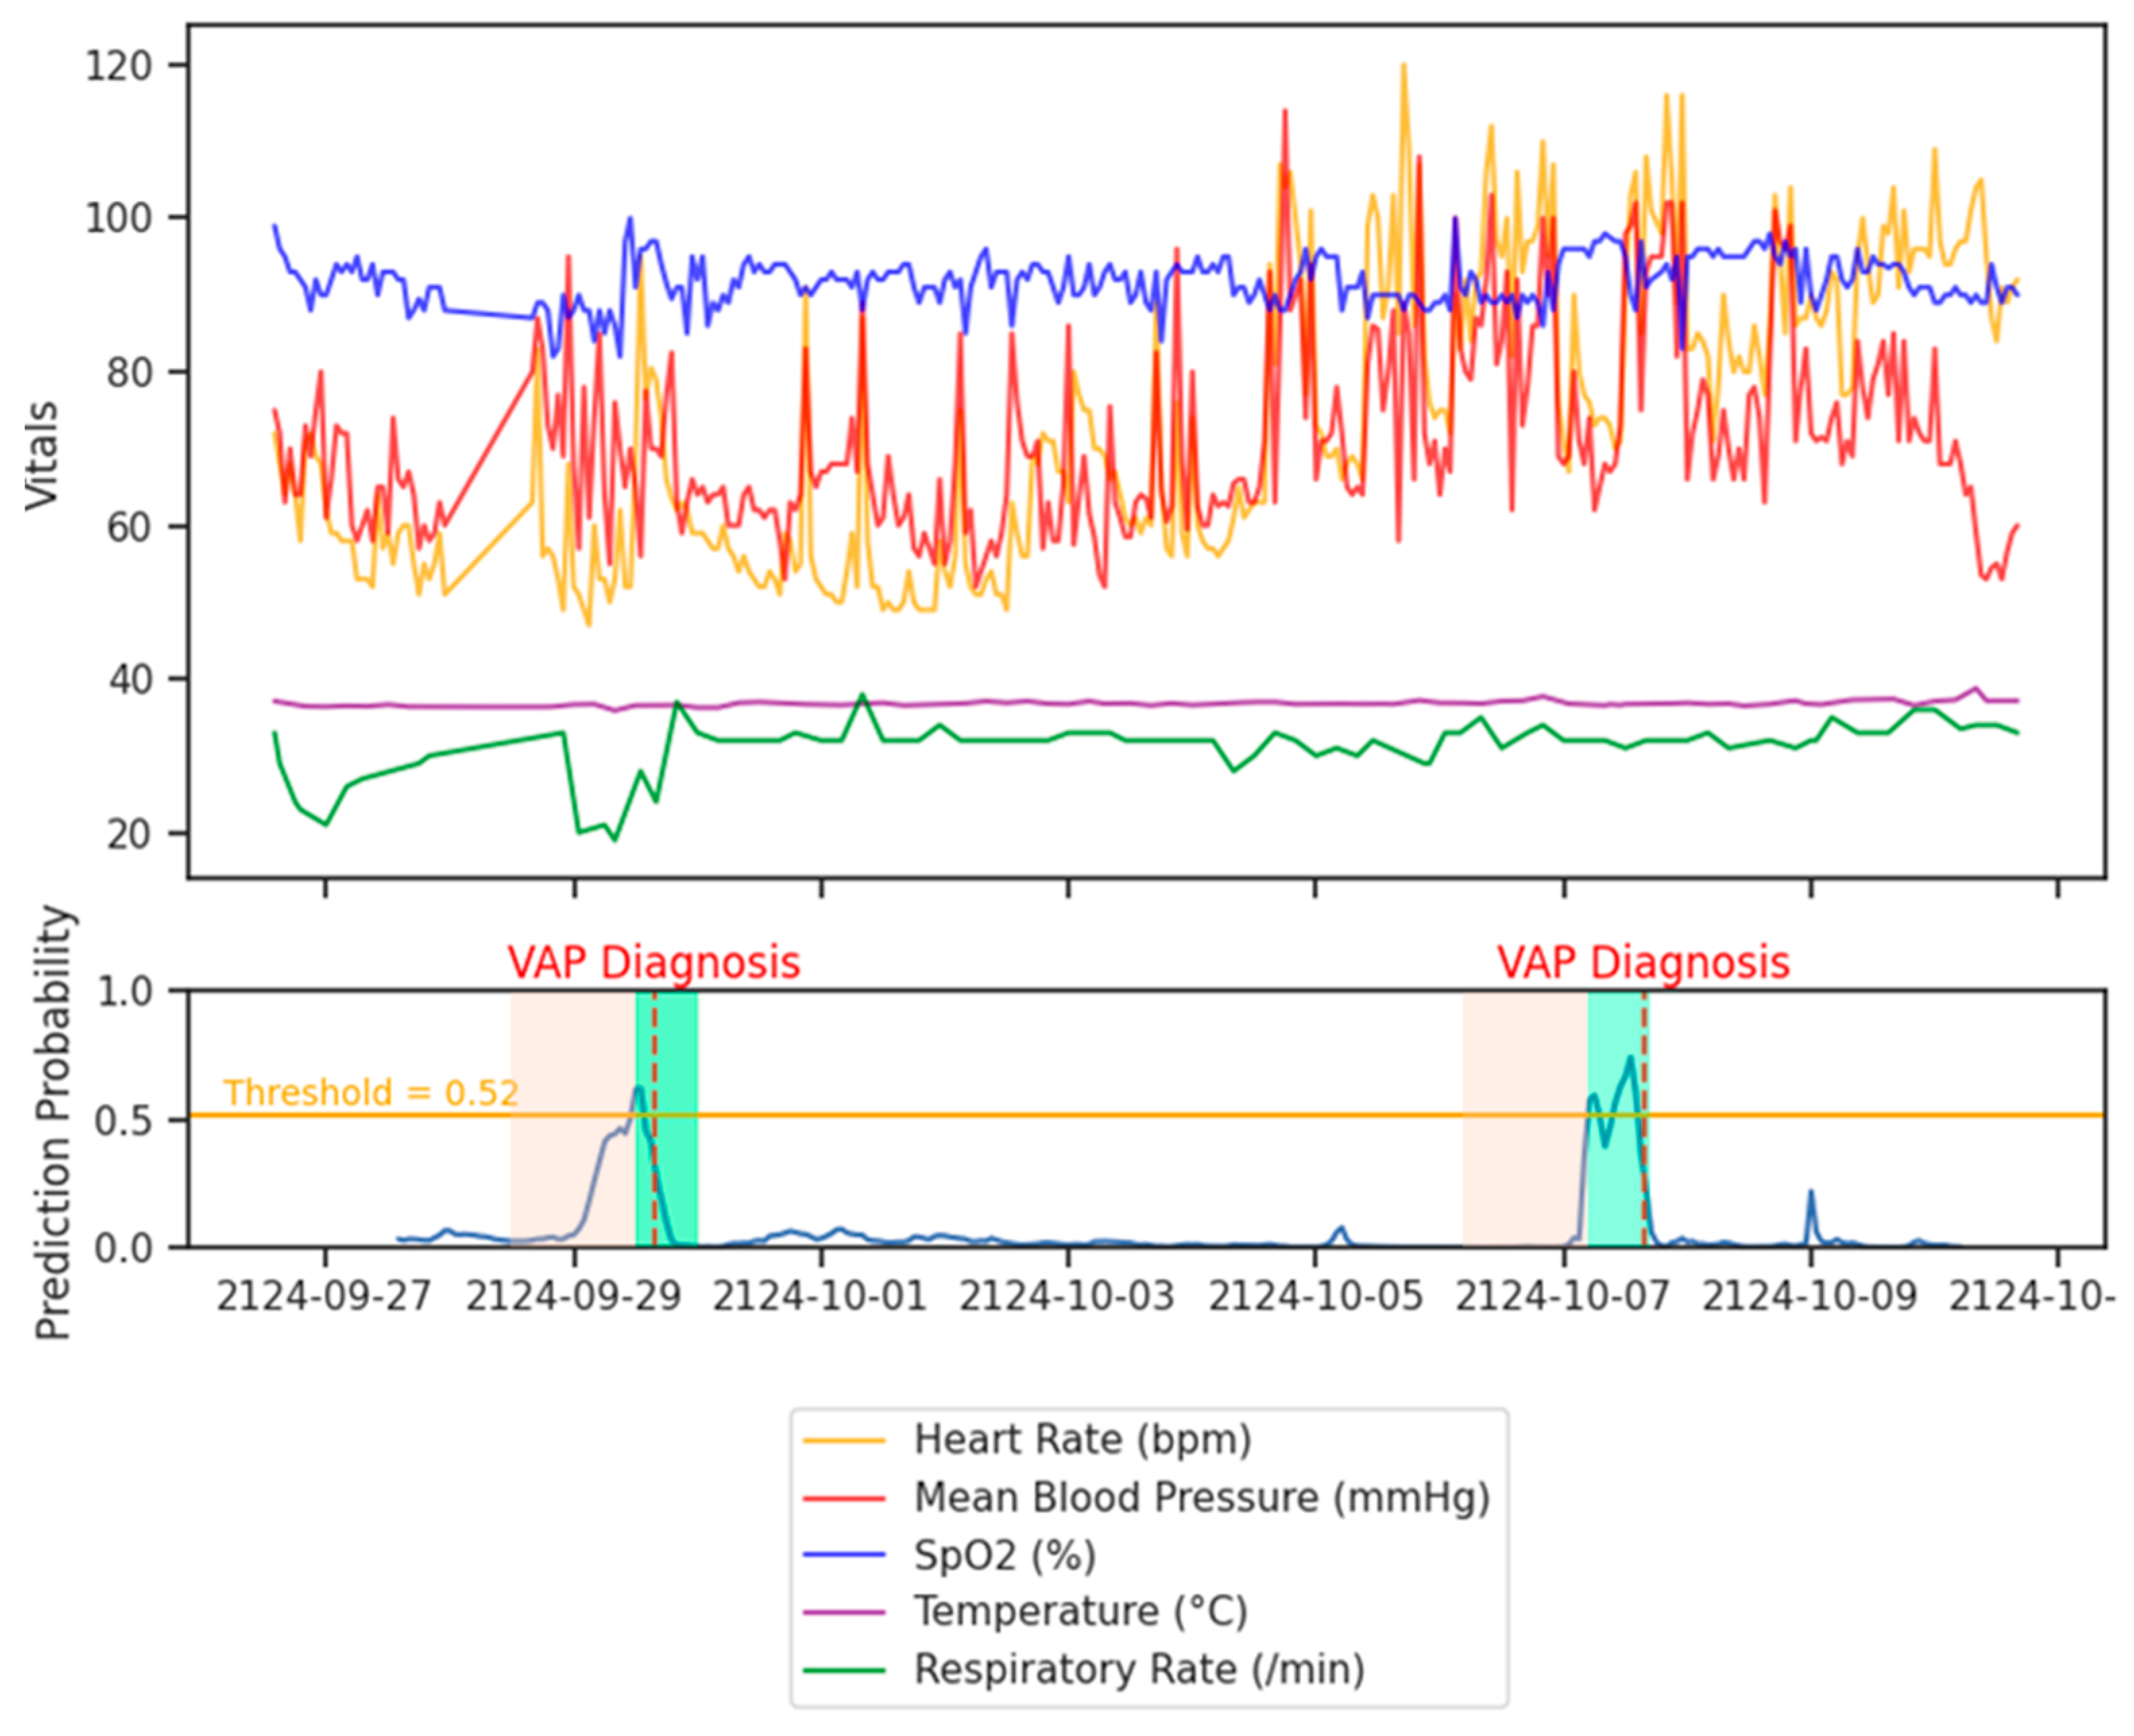Click the 2124-09-29 x-axis date label
Image resolution: width=2134 pixels, height=1736 pixels.
coord(573,1297)
